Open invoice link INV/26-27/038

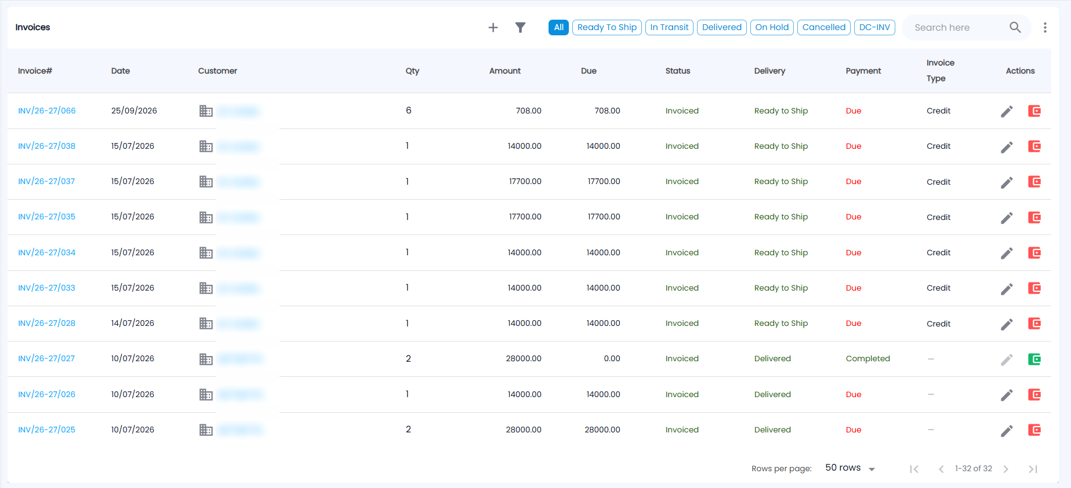click(47, 146)
